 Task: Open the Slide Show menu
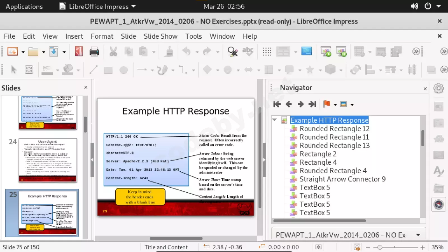(x=160, y=36)
